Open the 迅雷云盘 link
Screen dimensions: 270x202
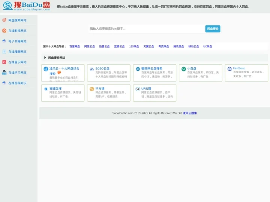click(x=104, y=46)
